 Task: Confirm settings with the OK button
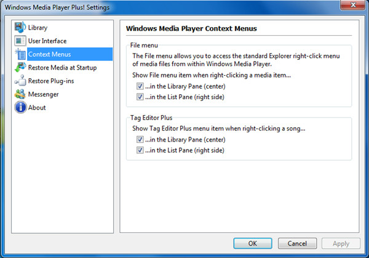[x=253, y=243]
